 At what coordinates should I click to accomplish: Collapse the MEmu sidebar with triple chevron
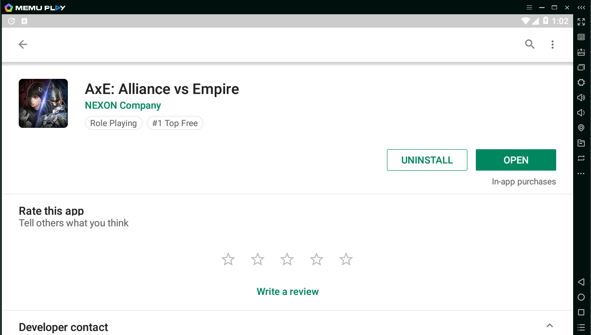tap(581, 8)
